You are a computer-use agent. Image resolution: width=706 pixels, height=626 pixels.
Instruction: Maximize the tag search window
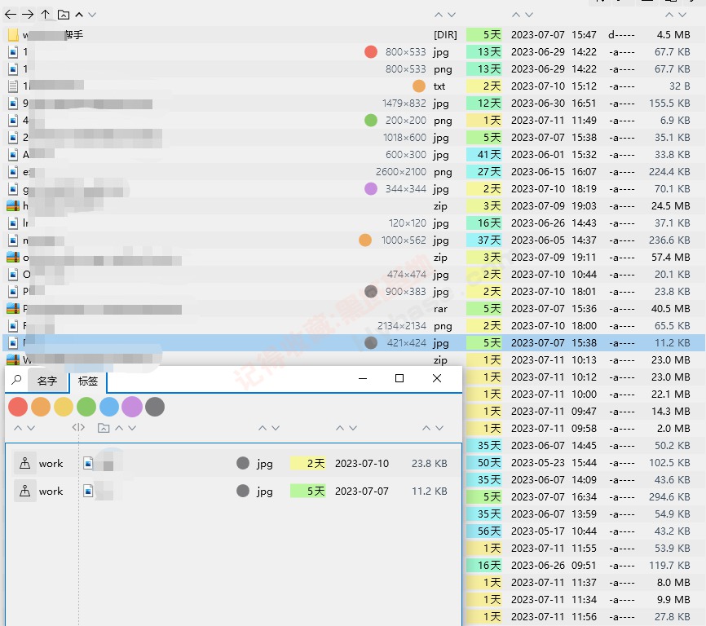pos(399,378)
